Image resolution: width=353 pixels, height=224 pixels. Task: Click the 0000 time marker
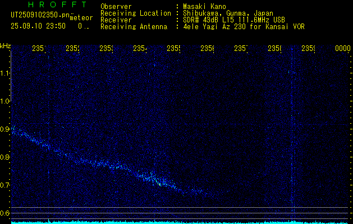(343, 48)
